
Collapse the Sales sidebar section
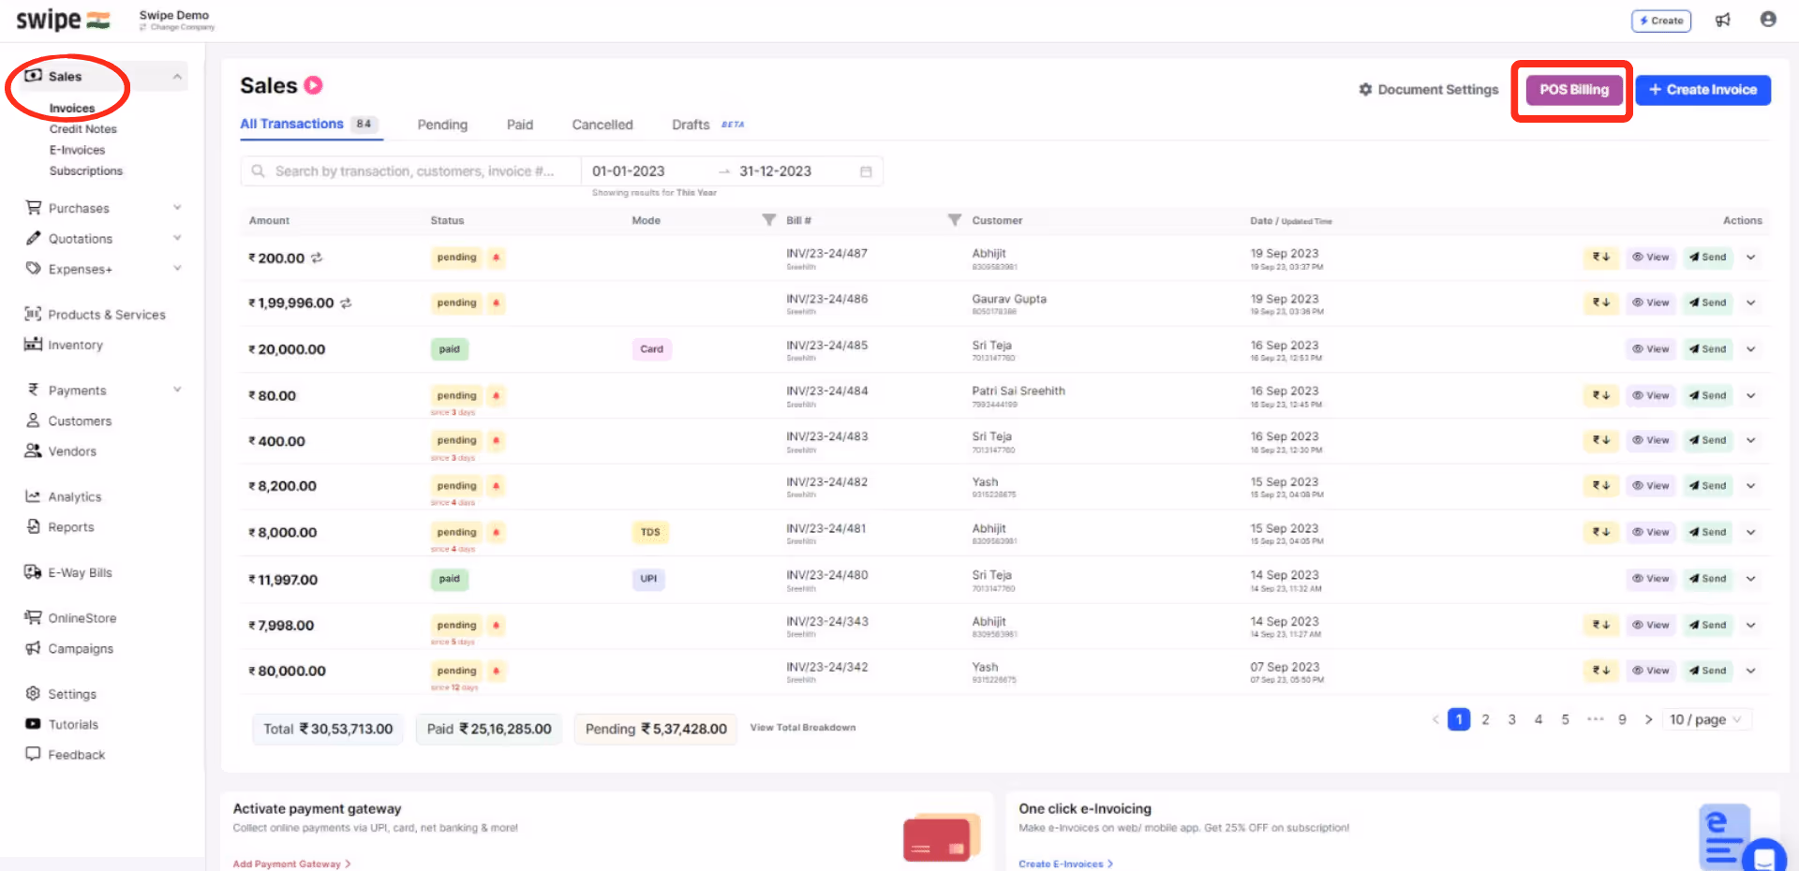tap(177, 77)
